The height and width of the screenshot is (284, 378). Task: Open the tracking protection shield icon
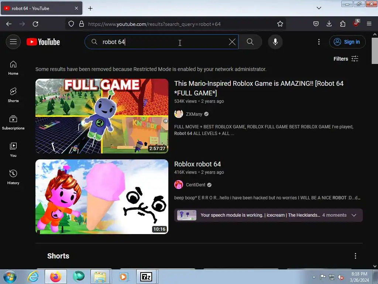pos(71,24)
